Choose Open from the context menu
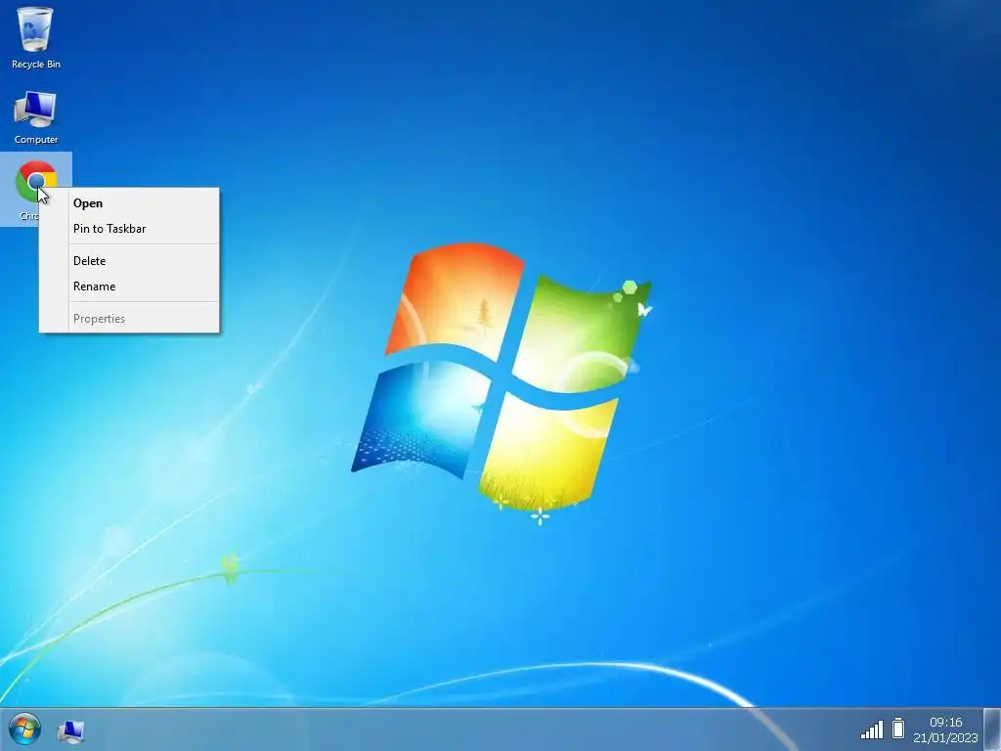Image resolution: width=1001 pixels, height=751 pixels. (x=130, y=203)
